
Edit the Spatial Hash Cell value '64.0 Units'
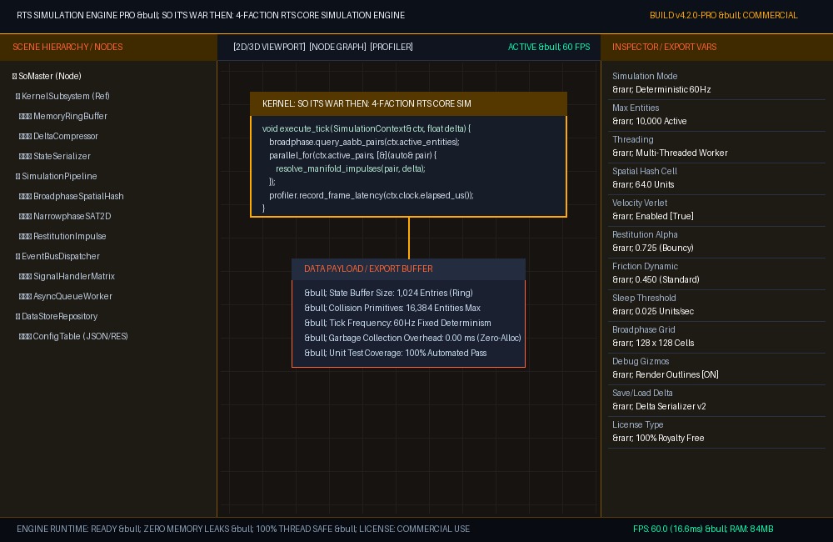click(x=643, y=184)
